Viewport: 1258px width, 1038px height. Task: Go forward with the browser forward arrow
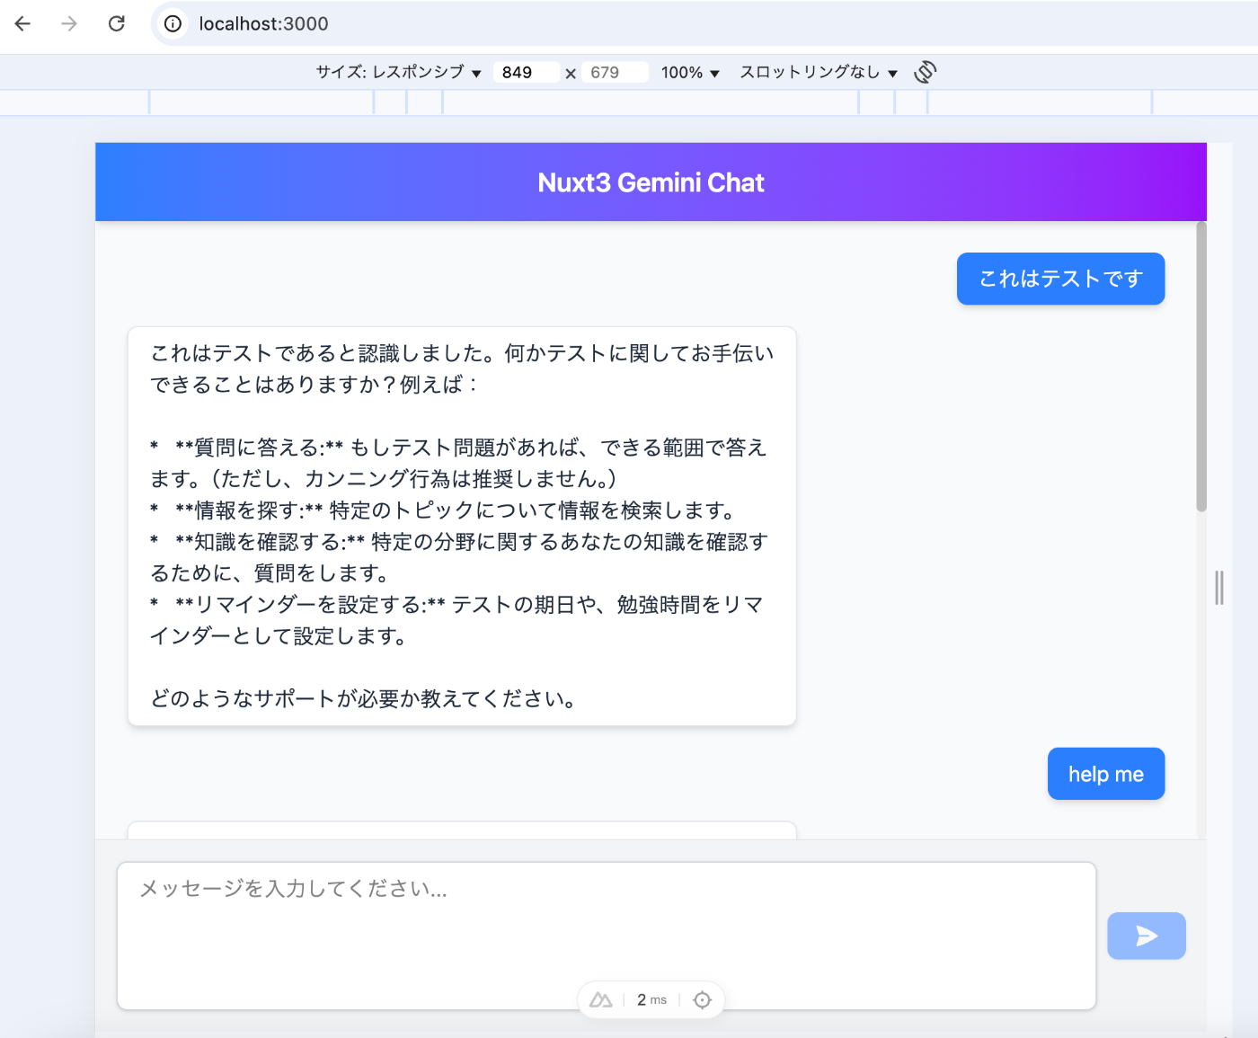[69, 23]
